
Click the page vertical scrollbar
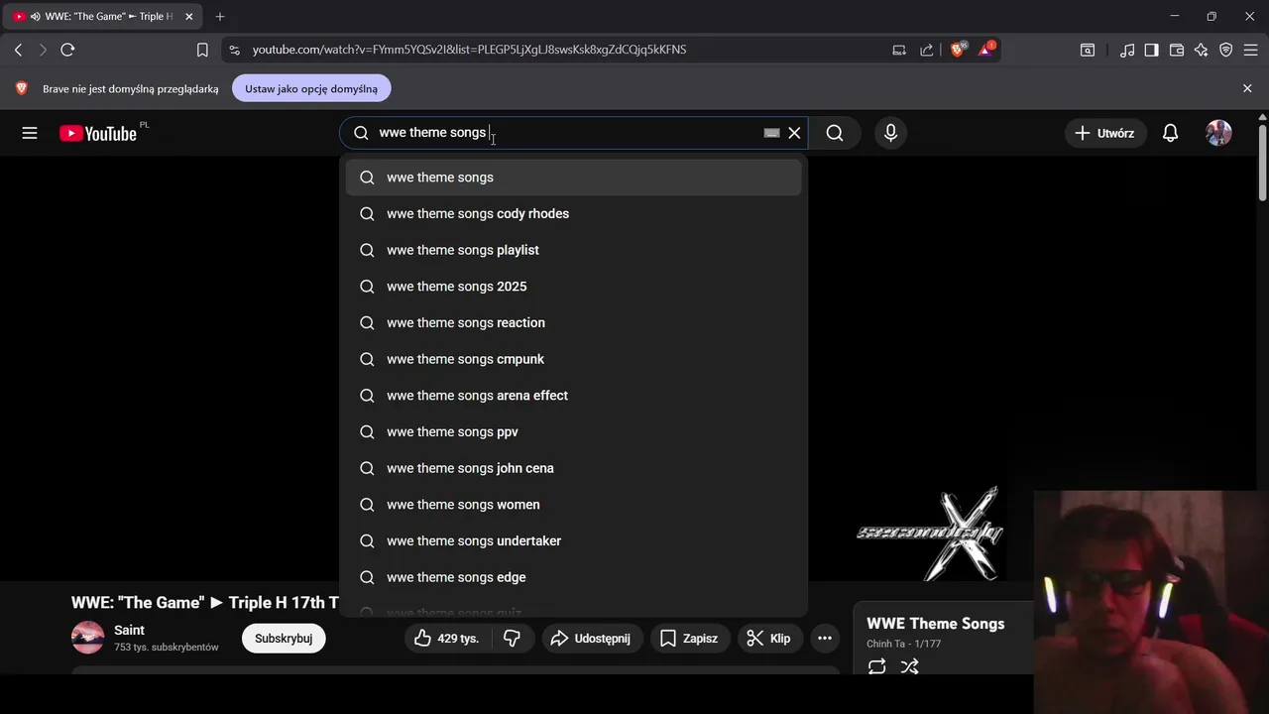point(1262,163)
